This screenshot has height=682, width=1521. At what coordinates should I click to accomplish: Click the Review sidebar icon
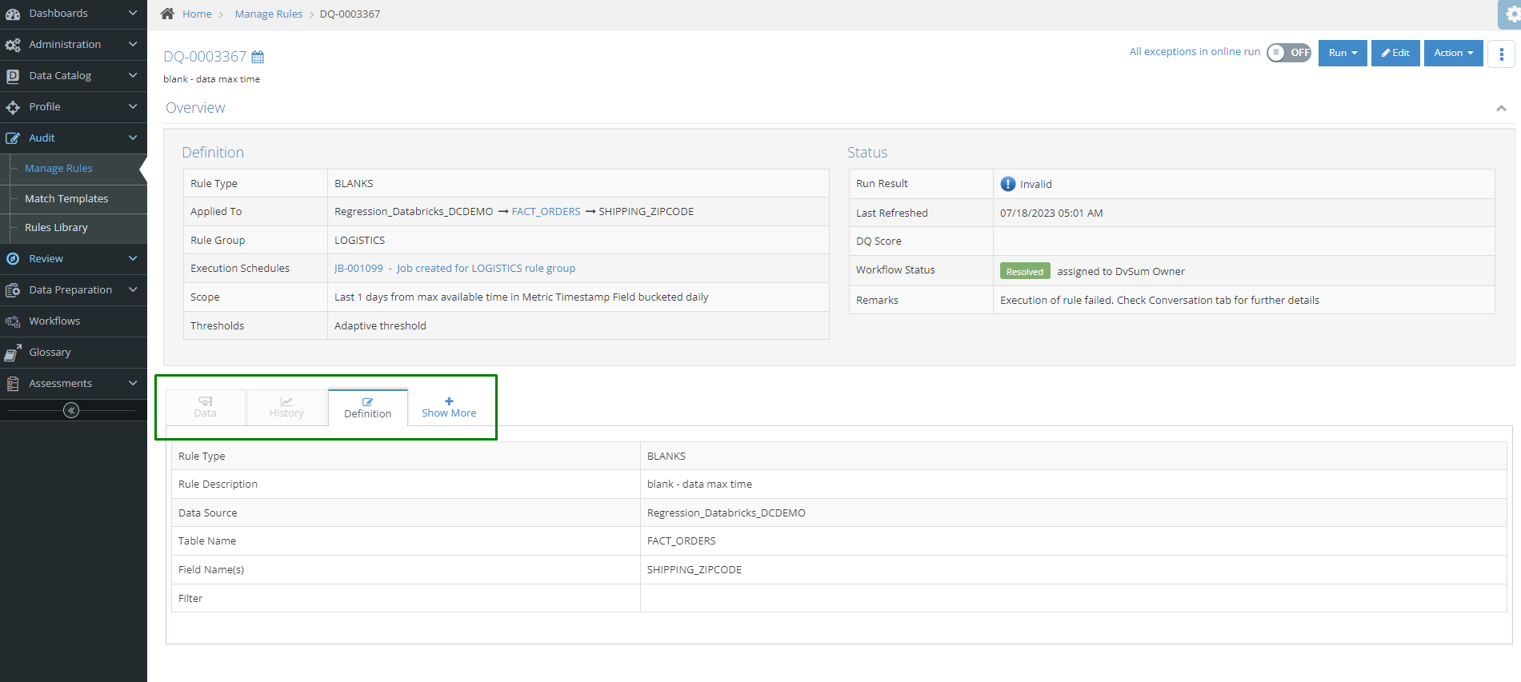point(13,259)
